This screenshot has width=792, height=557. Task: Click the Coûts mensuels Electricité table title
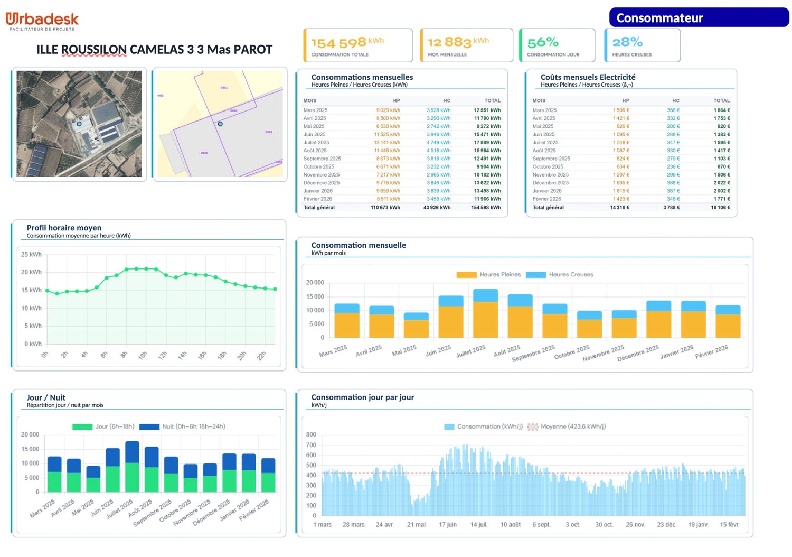pyautogui.click(x=588, y=77)
